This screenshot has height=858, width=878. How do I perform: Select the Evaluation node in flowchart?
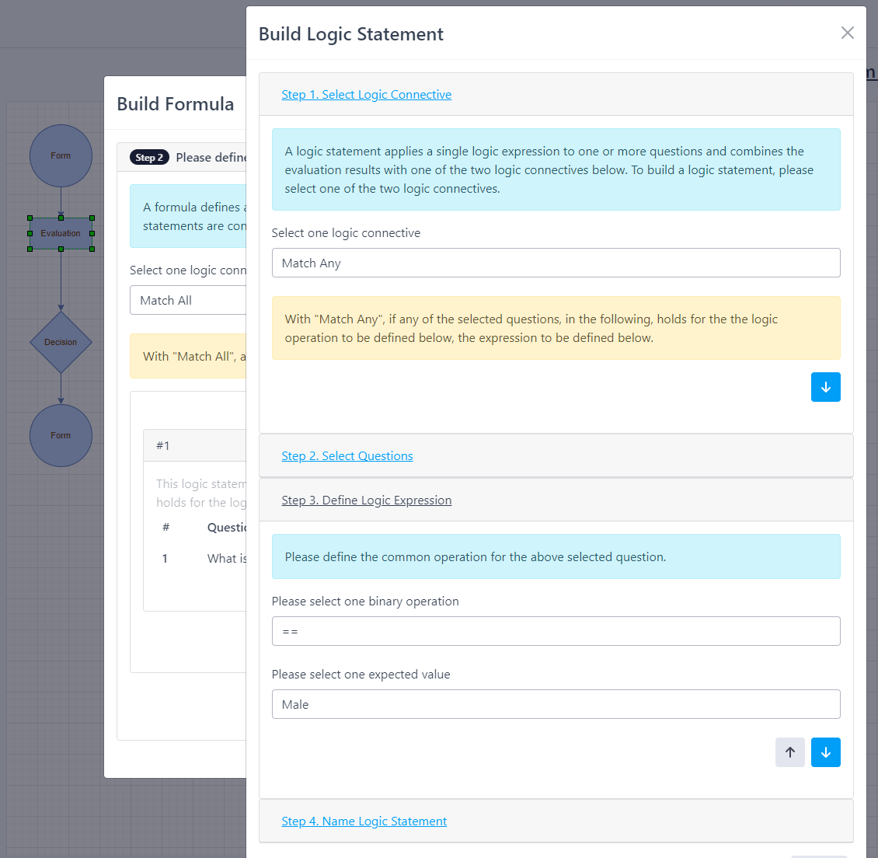(x=61, y=233)
